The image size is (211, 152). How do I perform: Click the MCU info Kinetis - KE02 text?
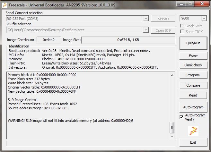[88, 55]
